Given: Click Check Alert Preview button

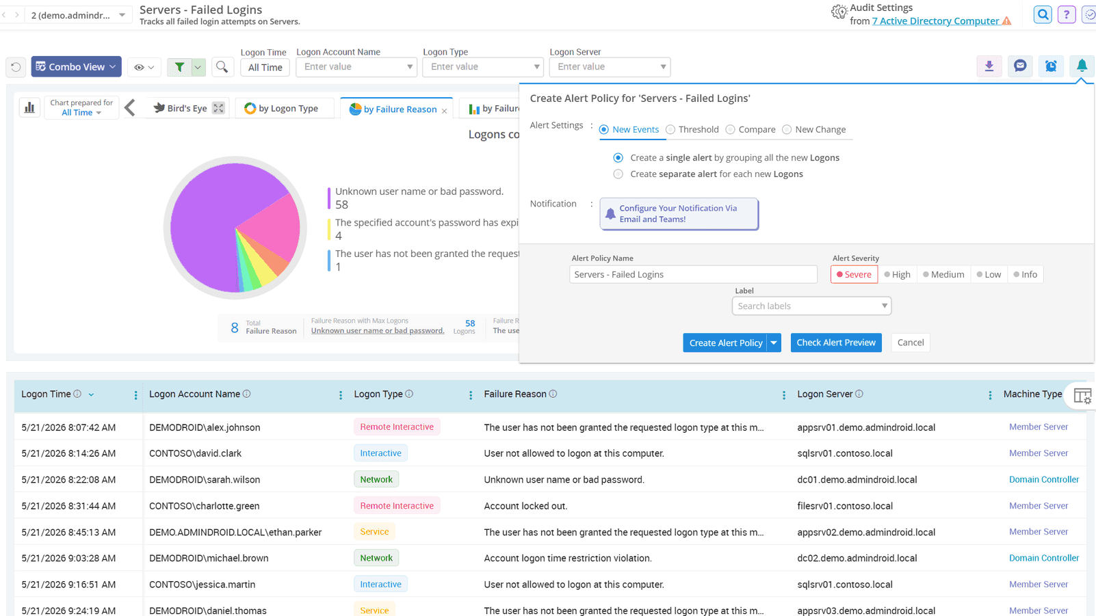Looking at the screenshot, I should point(836,343).
